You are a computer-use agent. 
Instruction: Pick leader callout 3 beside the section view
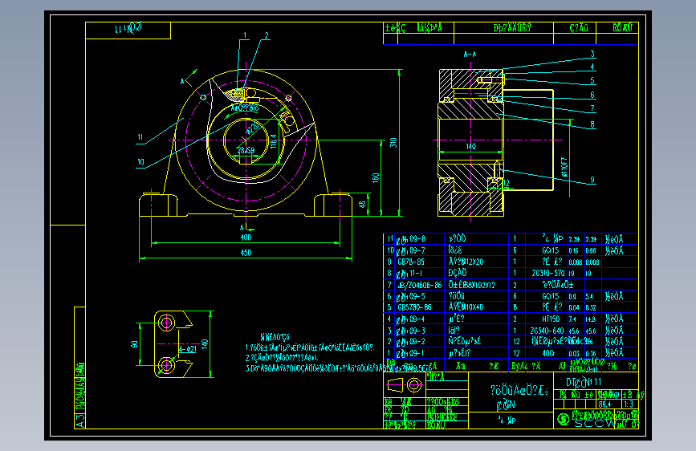tap(592, 54)
